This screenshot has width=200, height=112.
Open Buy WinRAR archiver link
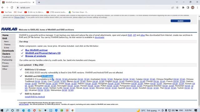click(x=37, y=50)
